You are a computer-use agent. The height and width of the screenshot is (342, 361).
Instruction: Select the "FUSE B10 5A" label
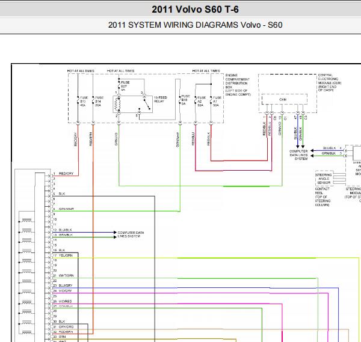pyautogui.click(x=185, y=100)
